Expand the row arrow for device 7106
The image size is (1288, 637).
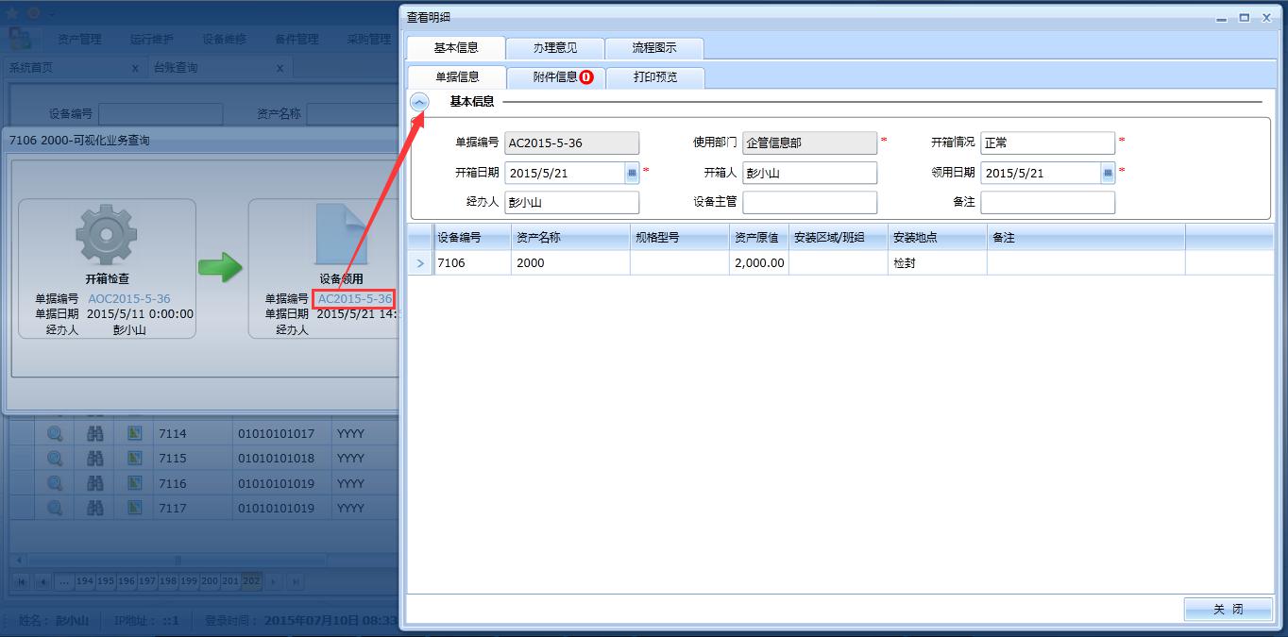pos(420,263)
